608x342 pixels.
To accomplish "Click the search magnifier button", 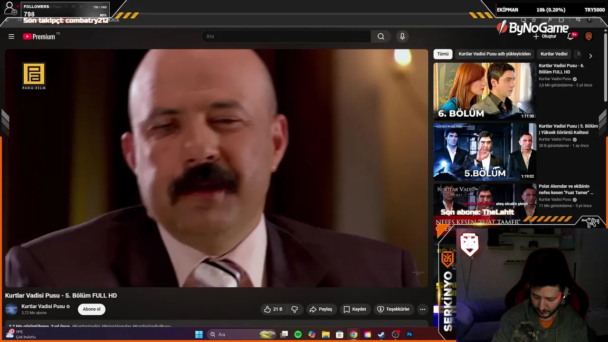I will click(x=381, y=37).
